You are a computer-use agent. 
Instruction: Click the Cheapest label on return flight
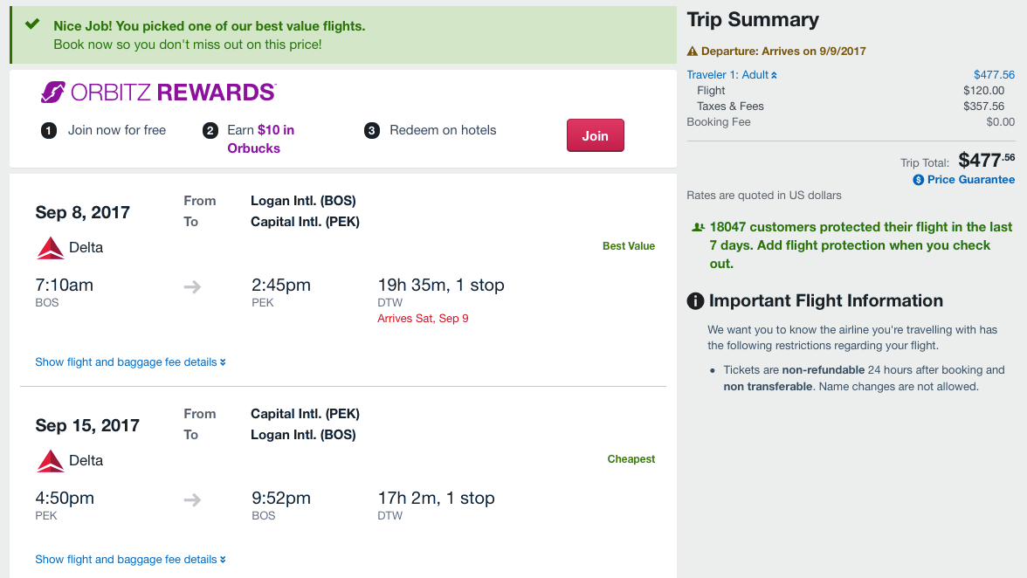point(631,459)
